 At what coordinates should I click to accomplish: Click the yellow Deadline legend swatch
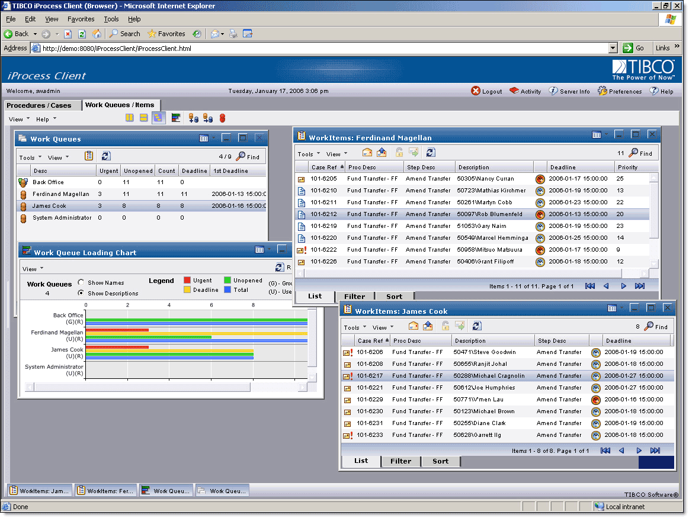(x=187, y=289)
